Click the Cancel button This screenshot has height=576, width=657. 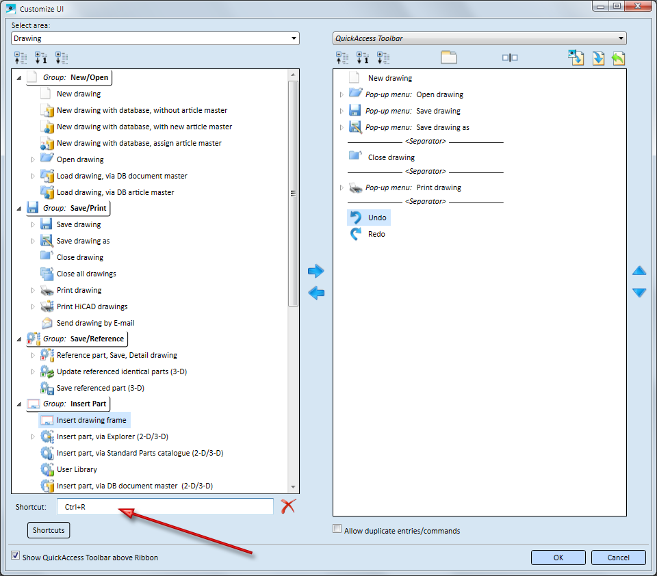pyautogui.click(x=618, y=558)
